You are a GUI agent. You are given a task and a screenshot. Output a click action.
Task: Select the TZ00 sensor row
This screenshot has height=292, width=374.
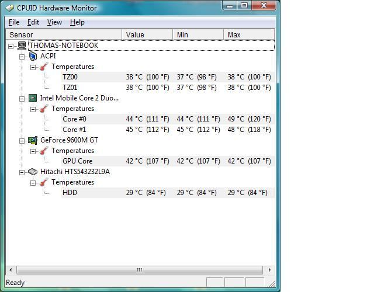pos(168,77)
